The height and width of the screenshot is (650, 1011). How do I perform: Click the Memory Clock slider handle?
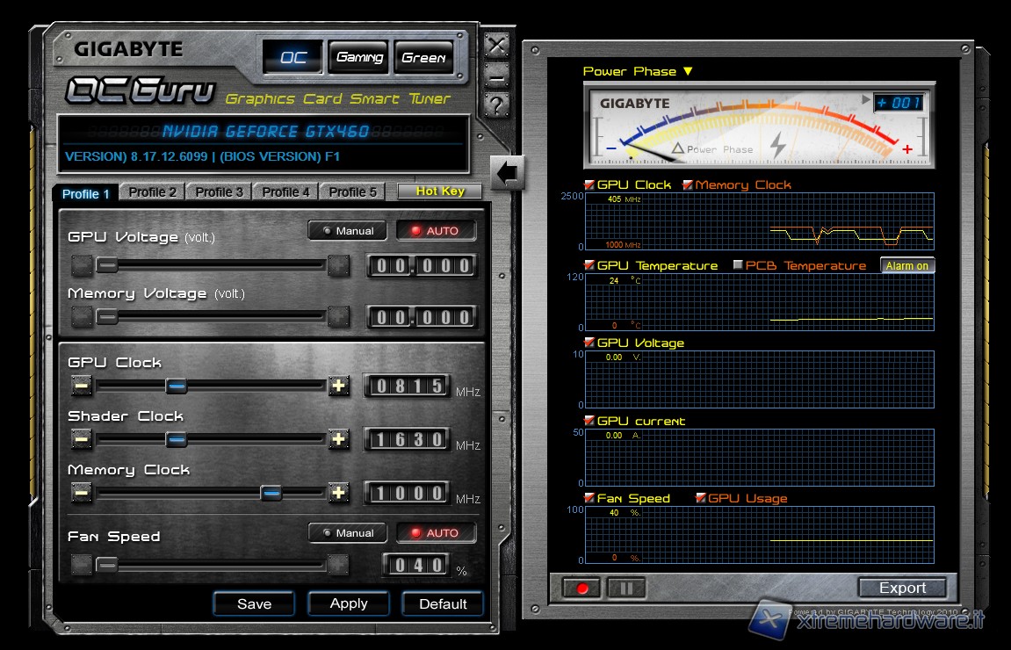tap(271, 493)
